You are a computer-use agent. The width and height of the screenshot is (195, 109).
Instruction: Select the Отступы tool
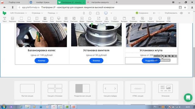[x=21, y=19]
